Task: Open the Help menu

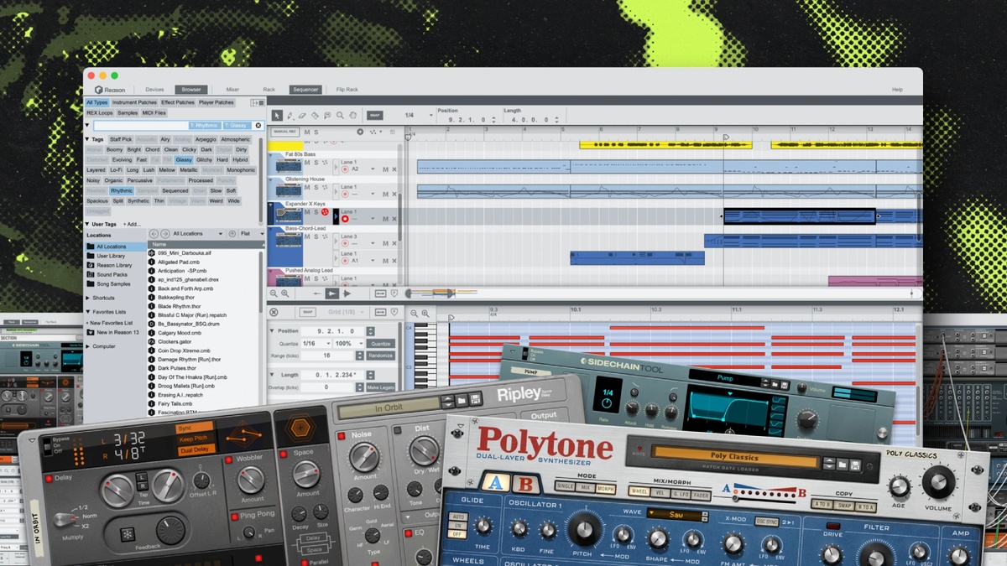Action: 897,90
